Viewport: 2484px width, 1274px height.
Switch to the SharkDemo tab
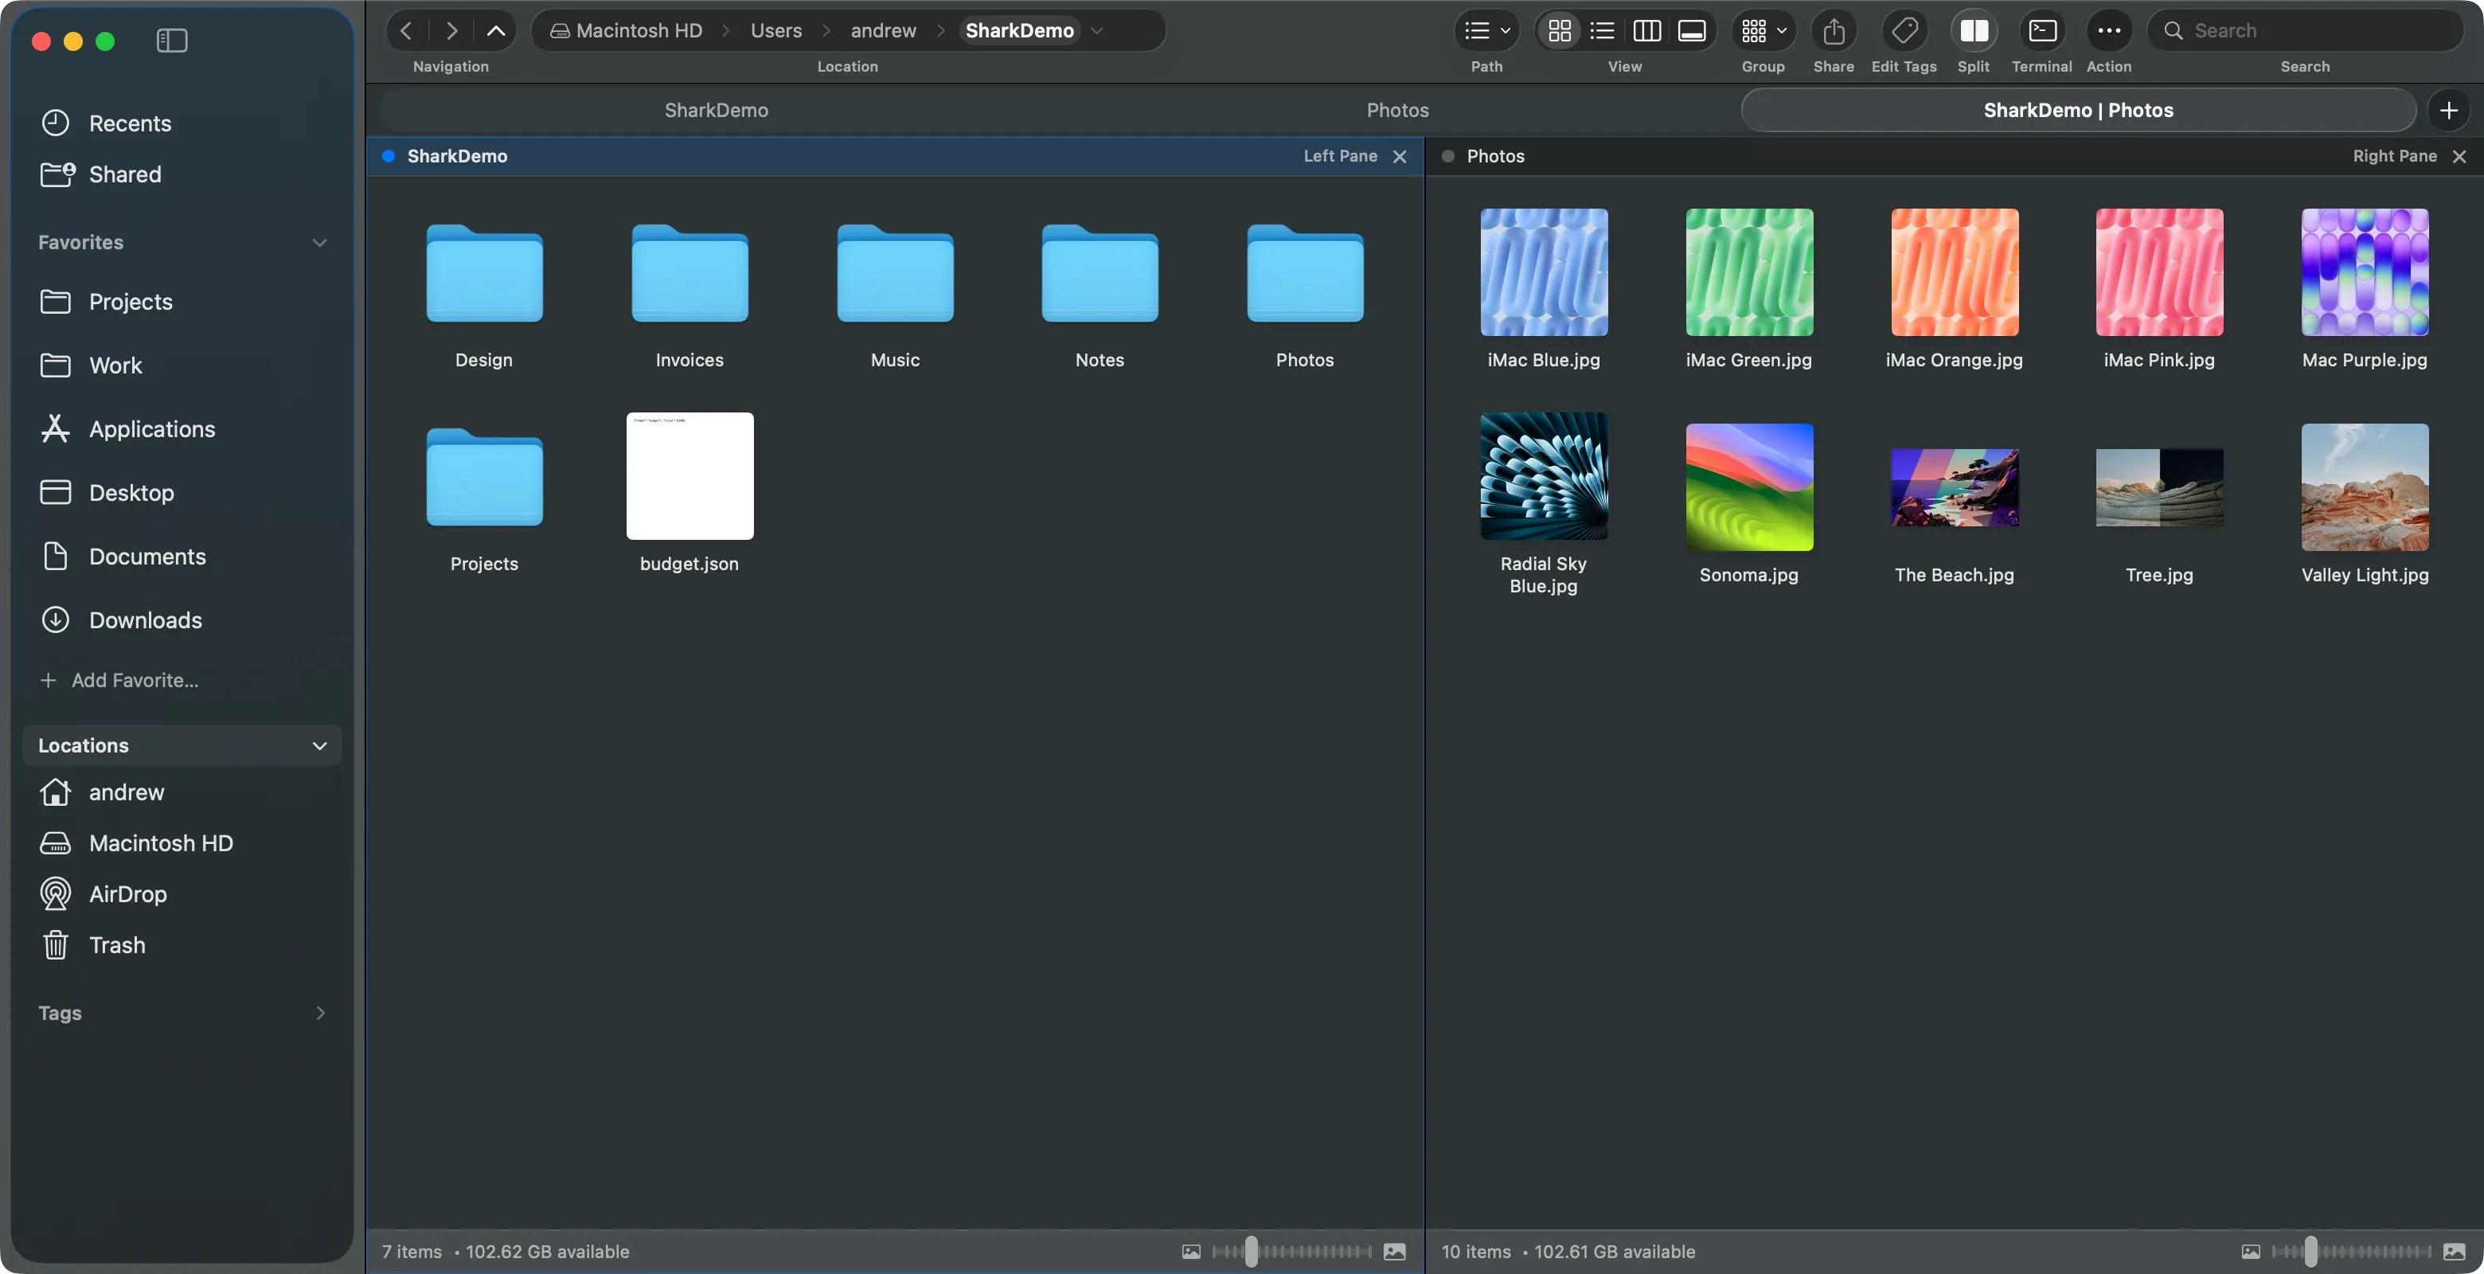pyautogui.click(x=716, y=110)
